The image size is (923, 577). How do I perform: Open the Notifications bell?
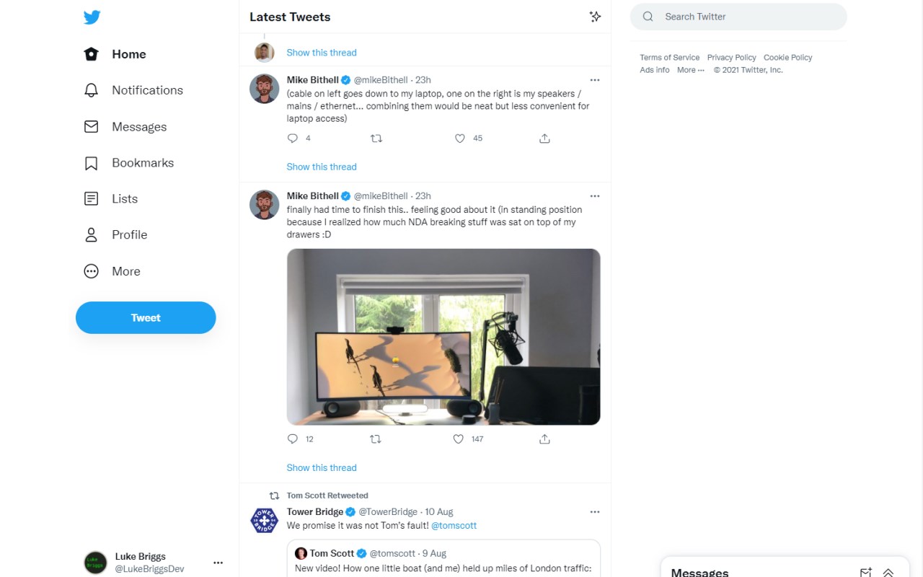click(x=91, y=90)
